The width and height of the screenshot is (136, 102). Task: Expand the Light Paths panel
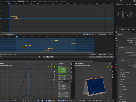click(x=122, y=79)
